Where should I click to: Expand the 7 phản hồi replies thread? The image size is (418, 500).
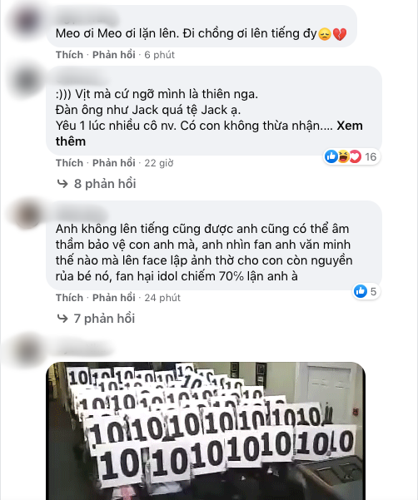tap(104, 319)
